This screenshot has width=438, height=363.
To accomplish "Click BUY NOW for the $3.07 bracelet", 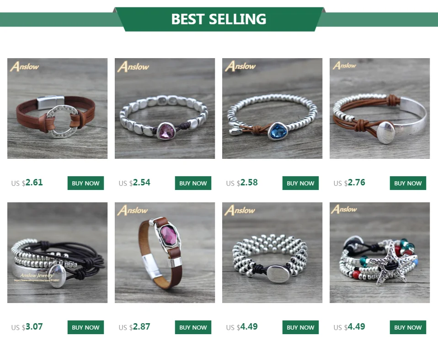I will click(85, 327).
